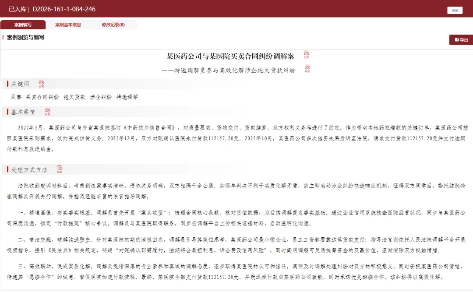Click the keyword 特邀调解
The width and height of the screenshot is (473, 292).
tap(127, 97)
